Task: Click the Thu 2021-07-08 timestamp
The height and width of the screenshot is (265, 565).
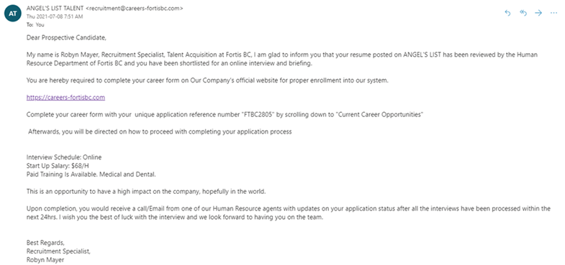Action: (x=55, y=17)
